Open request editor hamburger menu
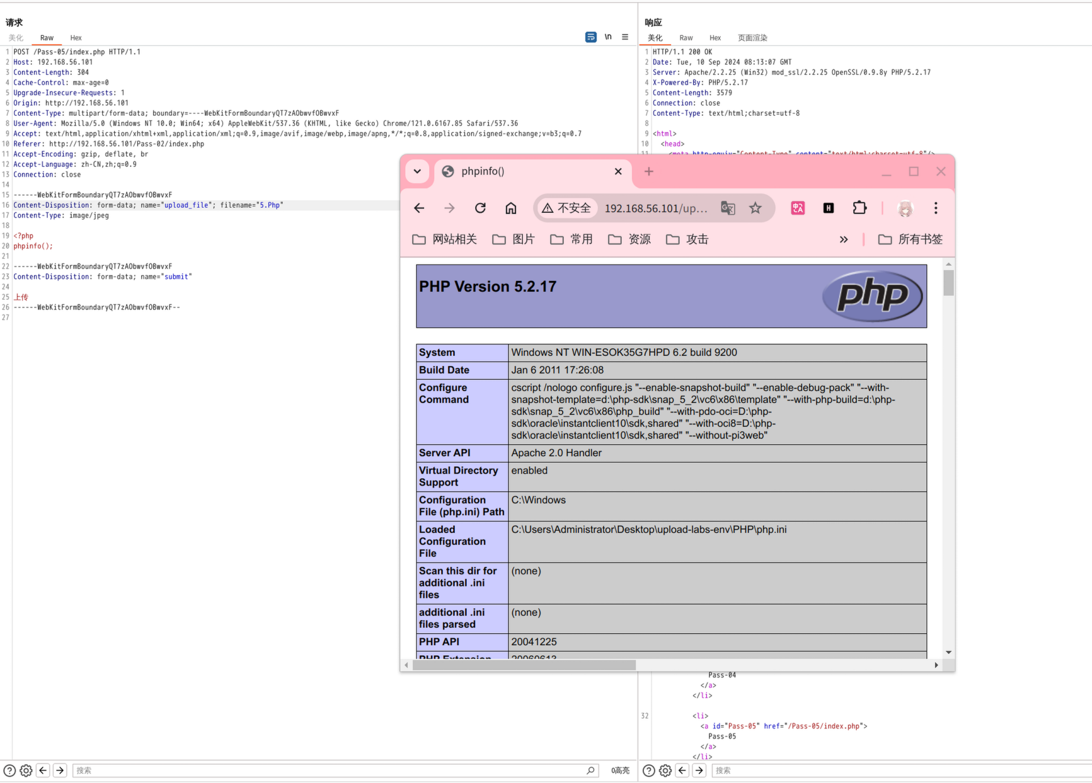Screen dimensions: 1092x783 click(625, 37)
